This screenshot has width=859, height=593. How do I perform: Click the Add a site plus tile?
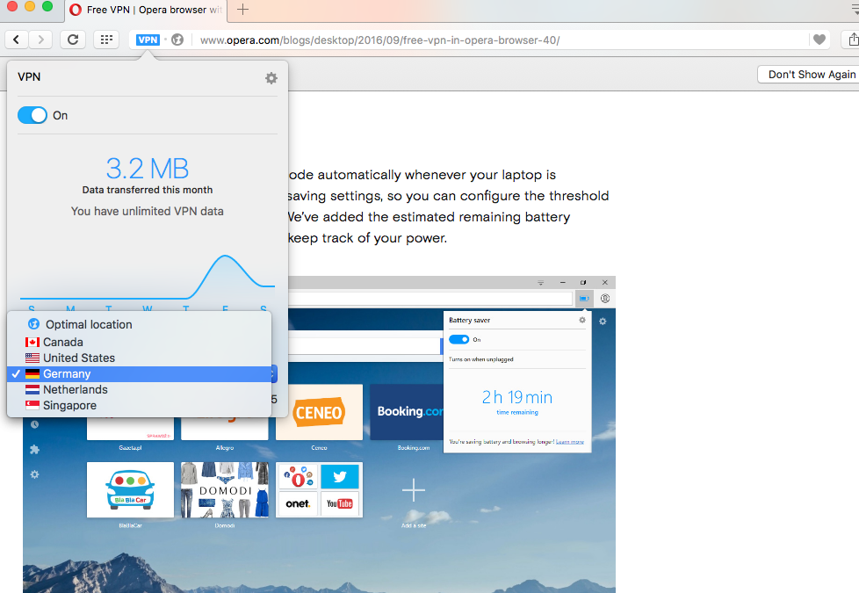pos(414,490)
